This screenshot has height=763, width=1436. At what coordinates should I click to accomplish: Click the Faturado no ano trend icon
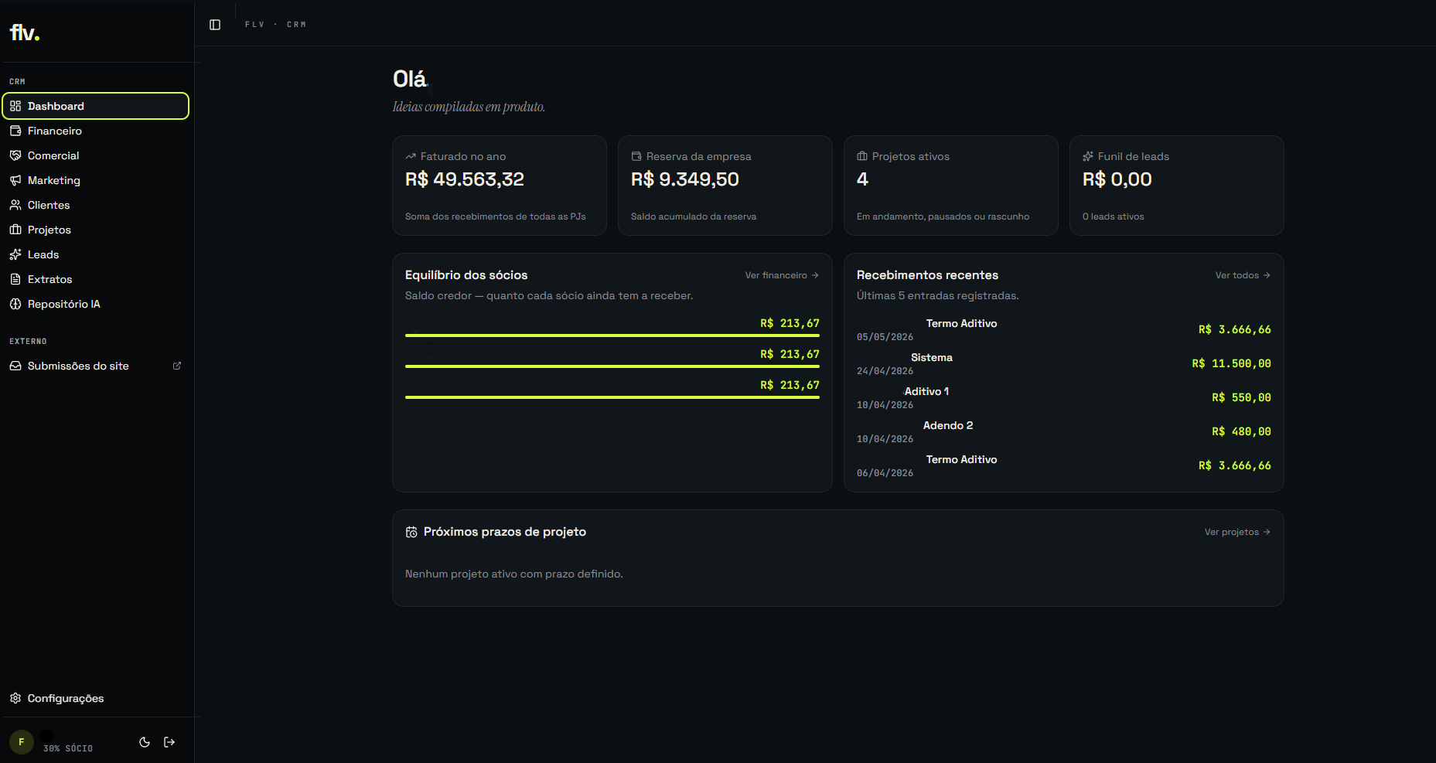tap(411, 156)
